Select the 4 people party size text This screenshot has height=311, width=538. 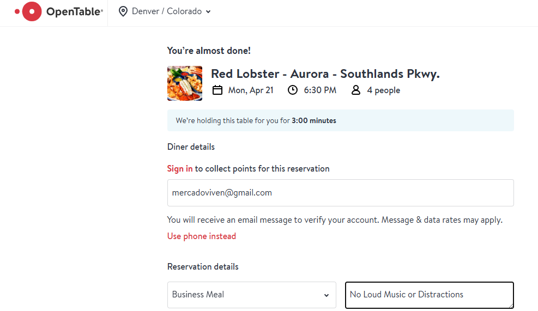coord(383,90)
